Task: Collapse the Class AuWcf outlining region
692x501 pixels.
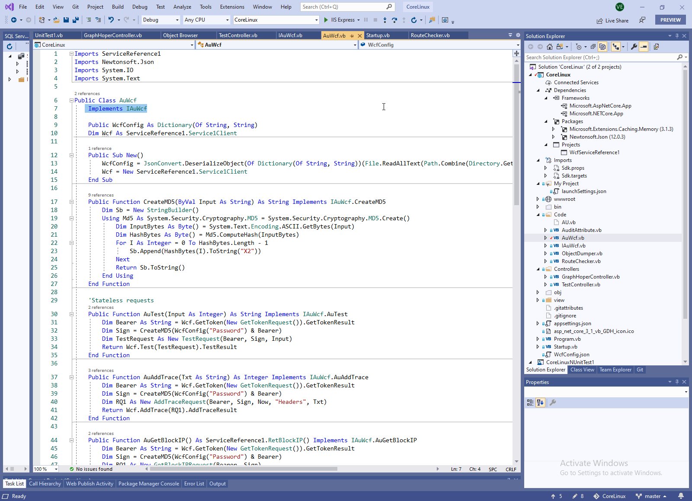Action: coord(71,100)
